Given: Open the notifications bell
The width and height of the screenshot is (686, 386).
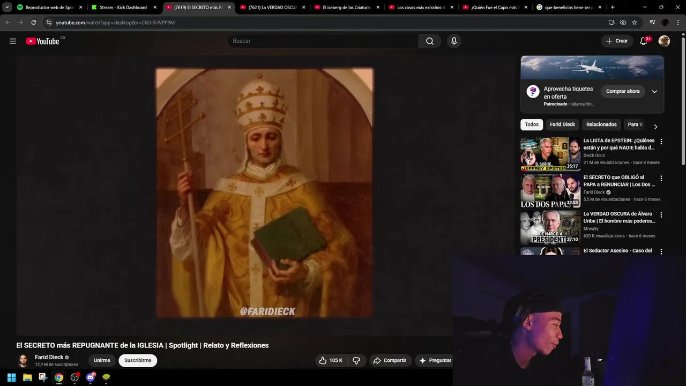Looking at the screenshot, I should [644, 41].
